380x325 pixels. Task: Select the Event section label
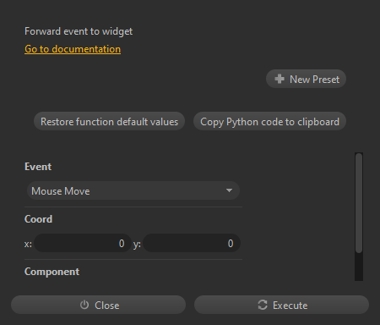[38, 167]
